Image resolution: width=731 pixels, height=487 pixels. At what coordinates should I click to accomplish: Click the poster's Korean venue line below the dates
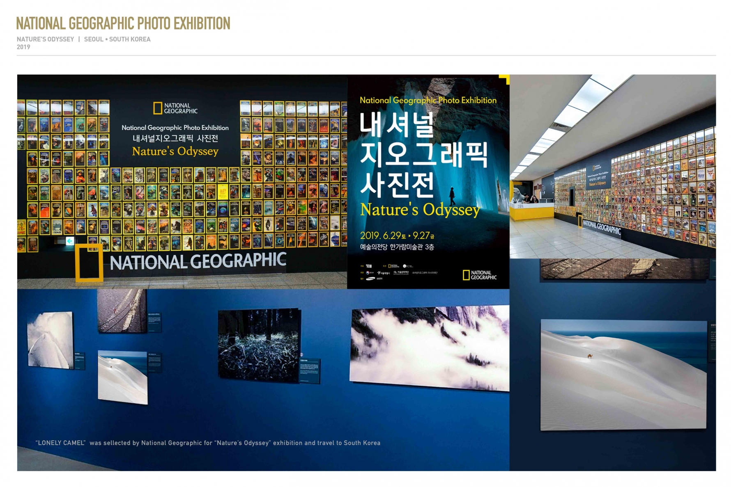coord(397,247)
